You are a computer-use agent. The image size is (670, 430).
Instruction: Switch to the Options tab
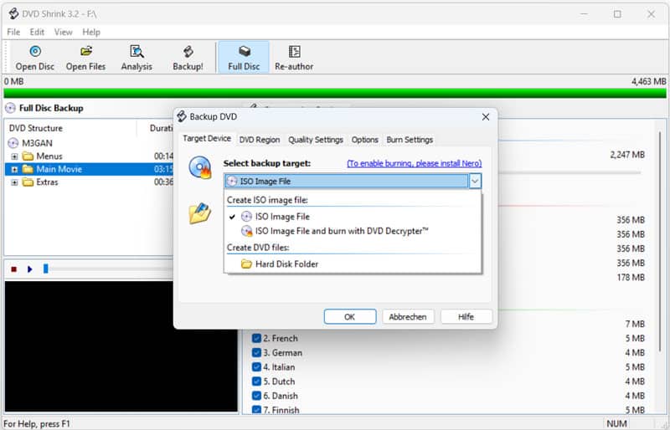pyautogui.click(x=365, y=140)
